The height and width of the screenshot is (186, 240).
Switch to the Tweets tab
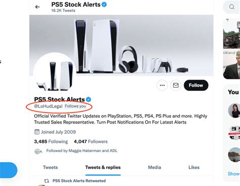50,167
